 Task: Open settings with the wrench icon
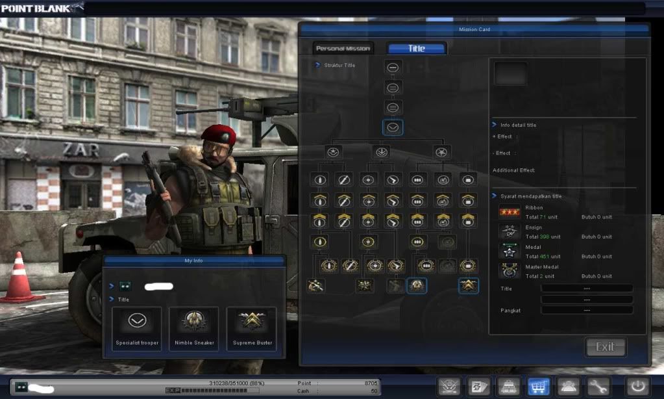(x=598, y=386)
